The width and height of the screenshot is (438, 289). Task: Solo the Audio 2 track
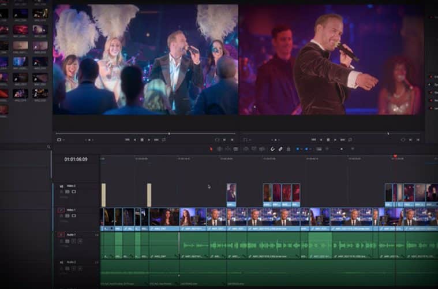pyautogui.click(x=73, y=268)
